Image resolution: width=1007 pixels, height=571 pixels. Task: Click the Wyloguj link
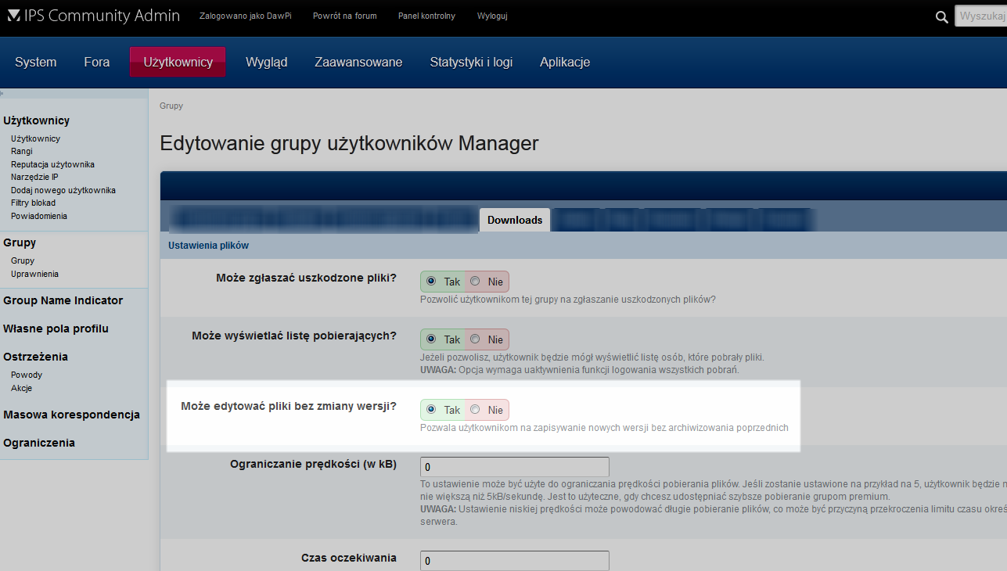coord(491,16)
